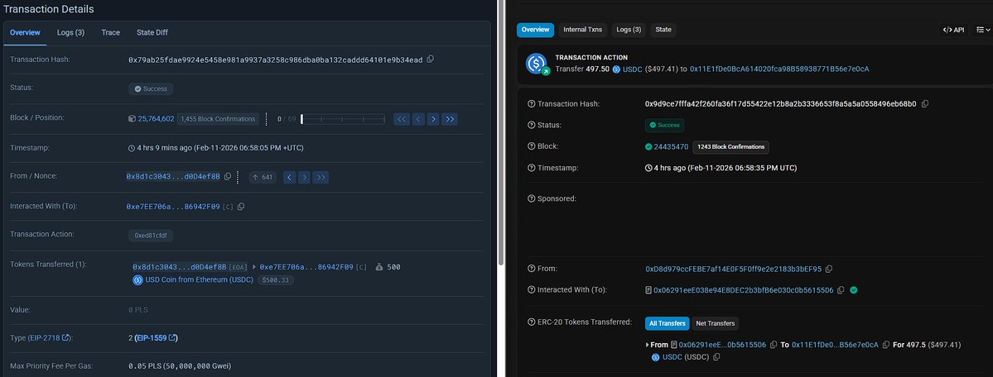993x377 pixels.
Task: Open the API button
Action: (953, 30)
